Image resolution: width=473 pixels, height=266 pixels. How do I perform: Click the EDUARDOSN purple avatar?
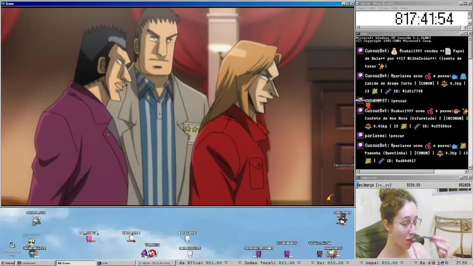(x=287, y=254)
